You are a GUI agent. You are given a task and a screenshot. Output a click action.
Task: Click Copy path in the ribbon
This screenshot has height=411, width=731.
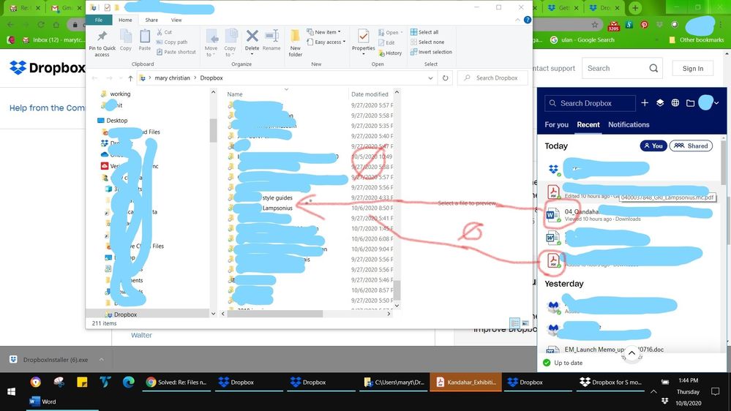[172, 42]
